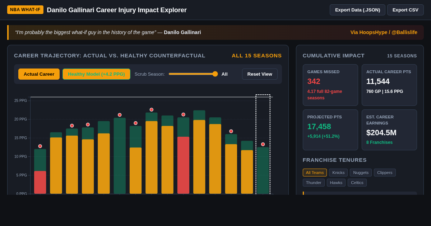This screenshot has width=431, height=226.
Task: Filter franchise tenures by Knicks
Action: point(338,173)
